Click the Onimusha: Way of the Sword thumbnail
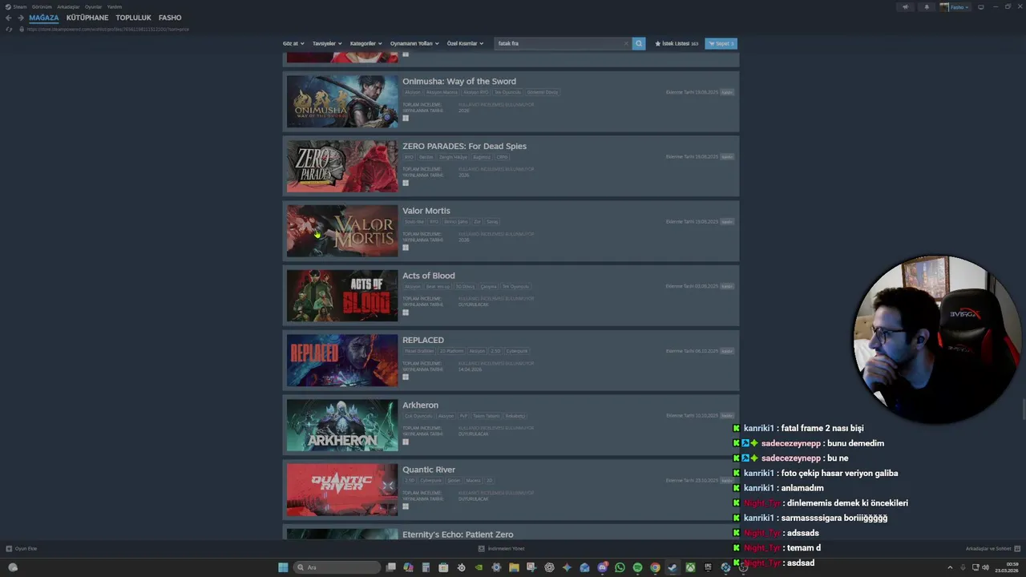The width and height of the screenshot is (1026, 577). [x=342, y=101]
